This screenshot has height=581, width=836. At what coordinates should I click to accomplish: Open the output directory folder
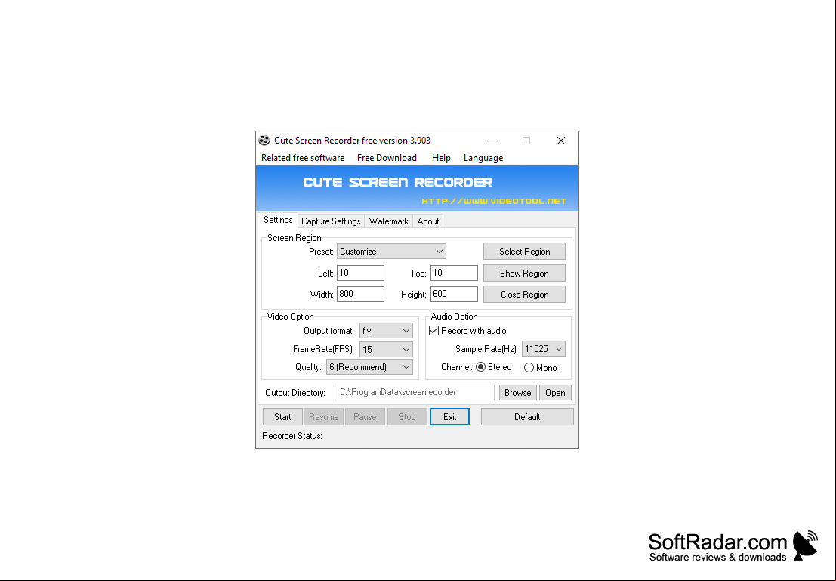click(555, 393)
